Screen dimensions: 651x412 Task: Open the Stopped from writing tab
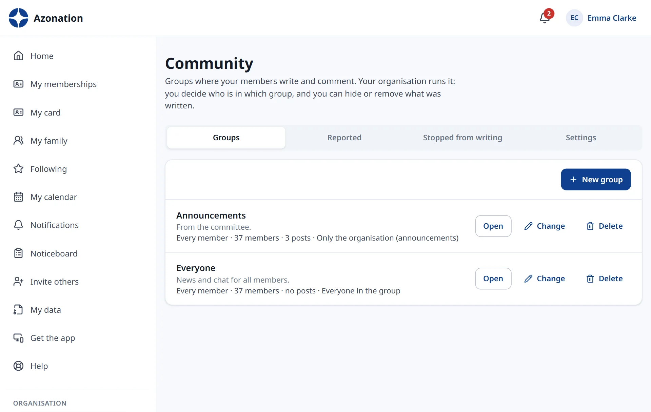pos(462,138)
